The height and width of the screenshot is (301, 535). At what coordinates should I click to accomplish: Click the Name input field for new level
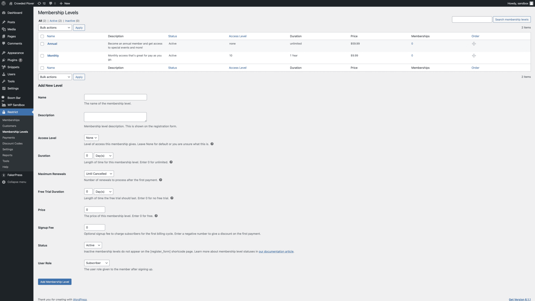click(115, 97)
